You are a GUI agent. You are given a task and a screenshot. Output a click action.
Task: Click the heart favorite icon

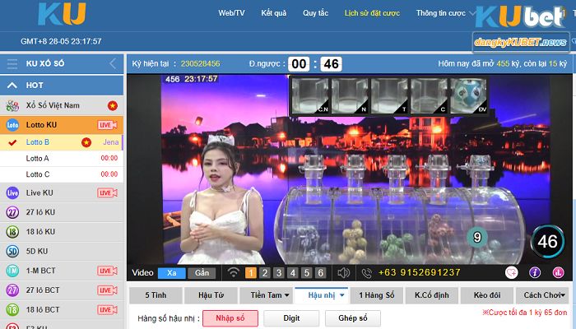coord(511,272)
